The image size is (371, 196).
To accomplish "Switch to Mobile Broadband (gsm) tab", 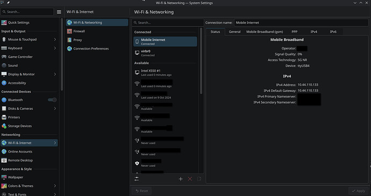I will tap(265, 32).
